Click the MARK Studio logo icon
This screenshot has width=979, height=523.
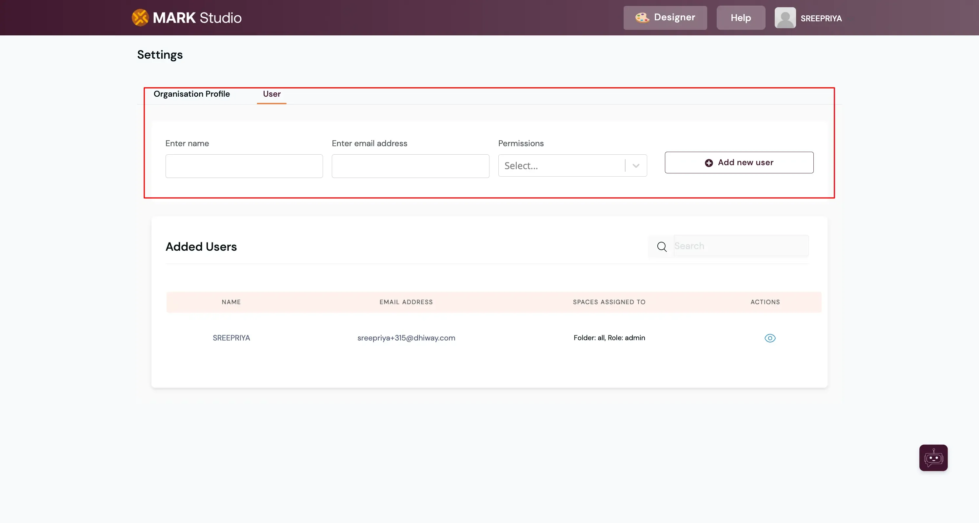click(x=140, y=17)
